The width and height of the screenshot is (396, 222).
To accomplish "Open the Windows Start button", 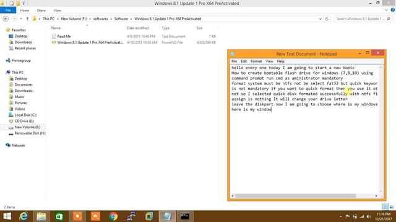I will [x=7, y=216].
